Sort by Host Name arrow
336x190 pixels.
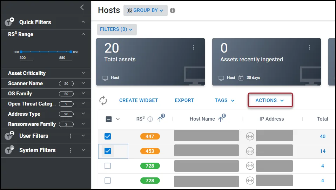point(221,119)
